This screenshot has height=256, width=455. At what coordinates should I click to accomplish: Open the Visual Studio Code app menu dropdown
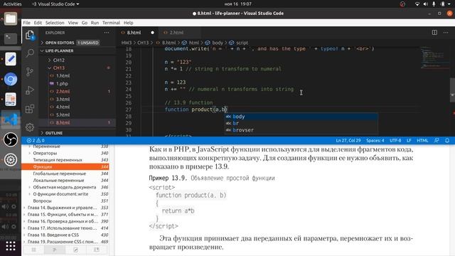[55, 4]
